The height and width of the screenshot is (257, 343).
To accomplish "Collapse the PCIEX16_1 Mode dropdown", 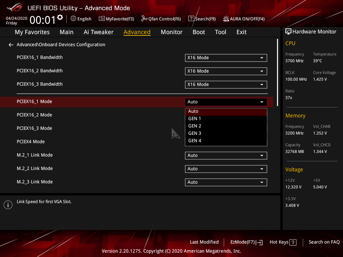I will (226, 102).
